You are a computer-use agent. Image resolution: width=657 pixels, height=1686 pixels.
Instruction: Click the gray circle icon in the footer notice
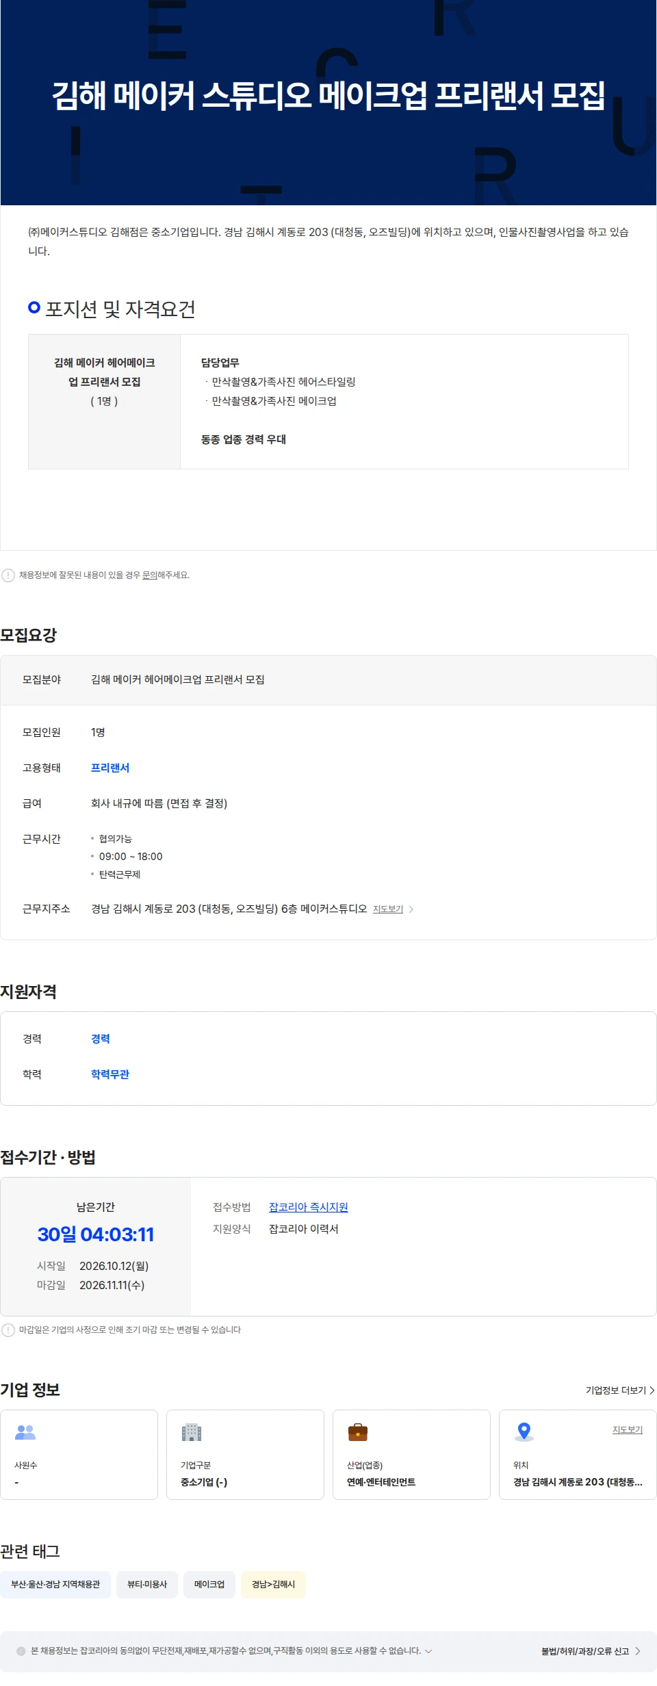tap(21, 1651)
